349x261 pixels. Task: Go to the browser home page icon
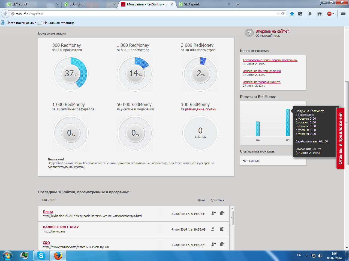click(320, 14)
